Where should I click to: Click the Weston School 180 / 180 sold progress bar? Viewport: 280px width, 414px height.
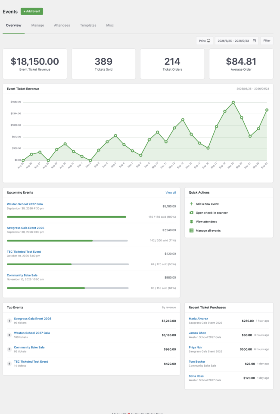coord(66,217)
